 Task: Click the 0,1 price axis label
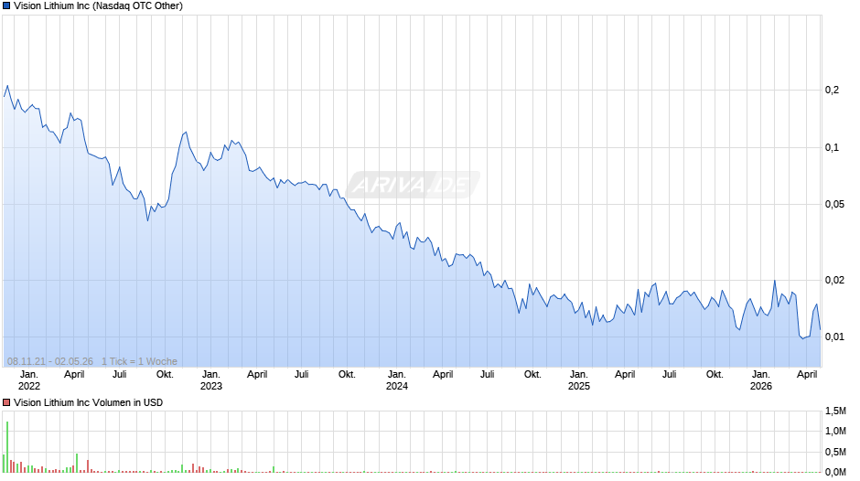pyautogui.click(x=832, y=147)
